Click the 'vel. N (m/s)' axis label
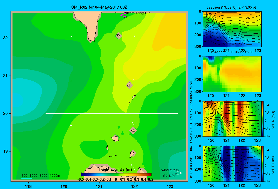The height and width of the screenshot is (189, 278). [x=273, y=120]
